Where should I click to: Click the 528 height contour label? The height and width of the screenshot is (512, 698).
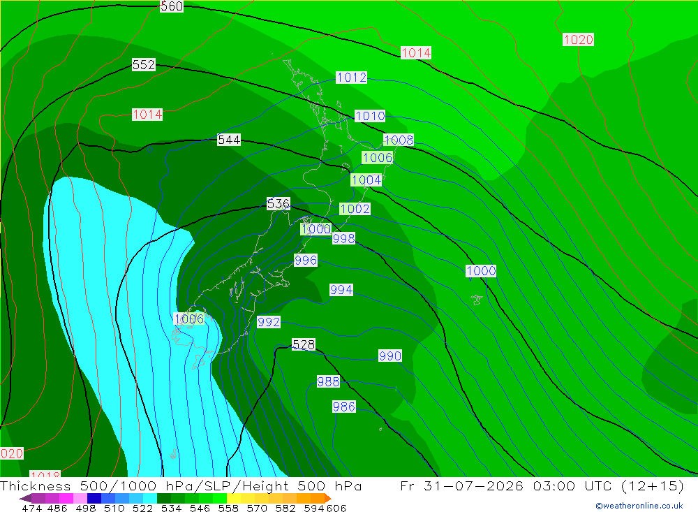tap(304, 344)
